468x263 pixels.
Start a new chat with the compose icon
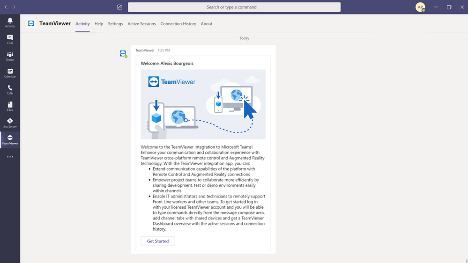[x=119, y=7]
